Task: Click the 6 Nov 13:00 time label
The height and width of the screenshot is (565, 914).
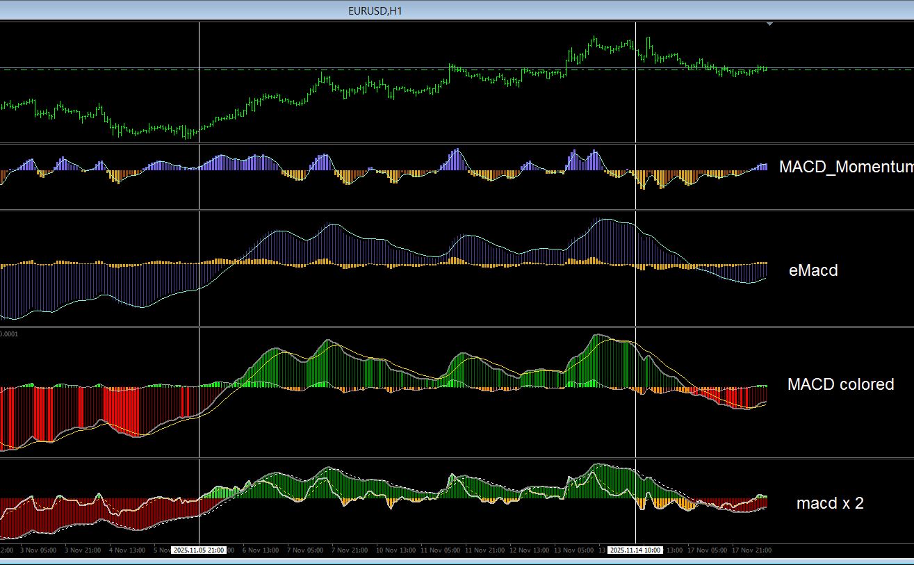Action: coord(260,550)
